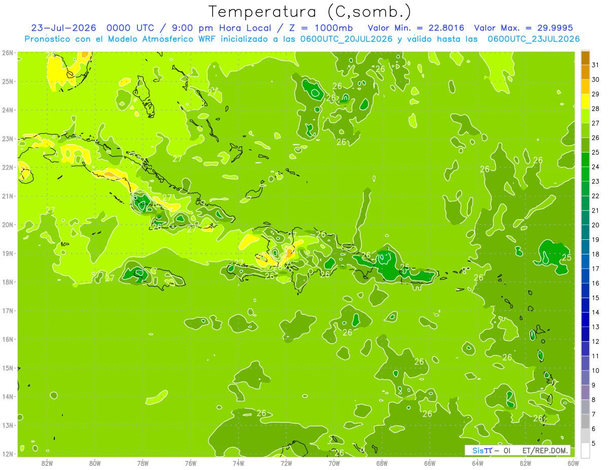Click the '26N' latitude axis label
The image size is (609, 470).
(8, 53)
